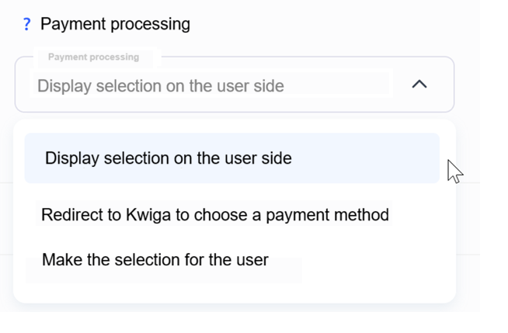
Task: Click the selected value text in the field
Action: (x=161, y=85)
